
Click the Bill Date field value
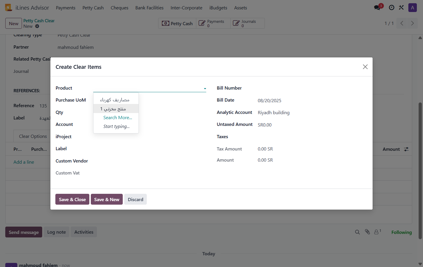click(x=270, y=100)
